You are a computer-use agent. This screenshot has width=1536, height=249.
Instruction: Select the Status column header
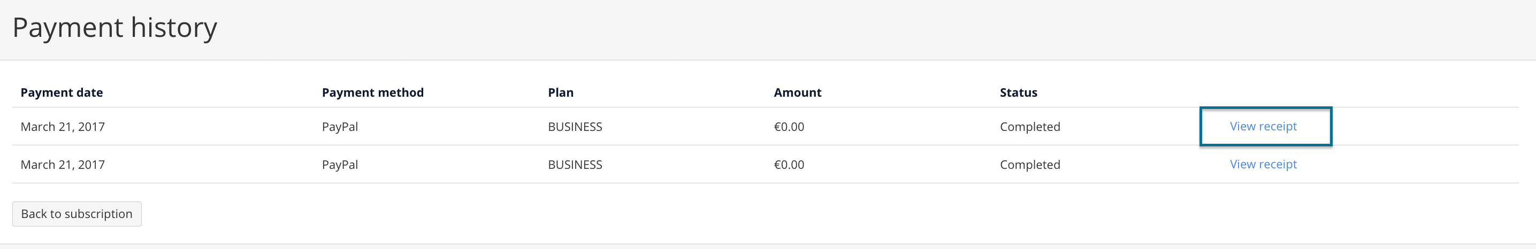1019,92
